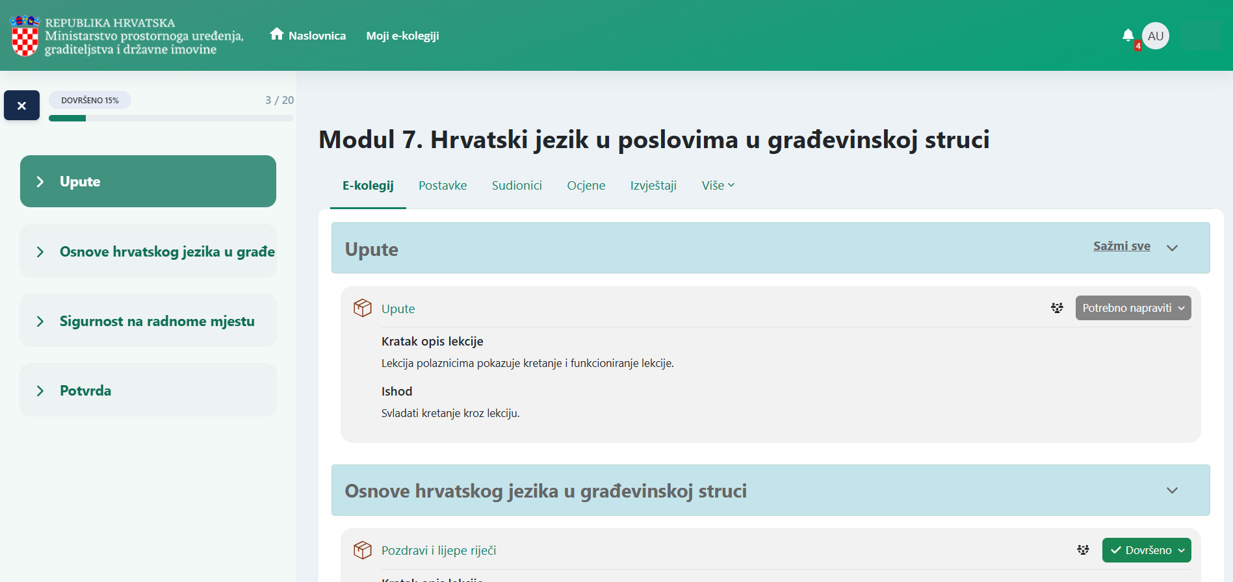Click the Sažmi sve link

1122,246
